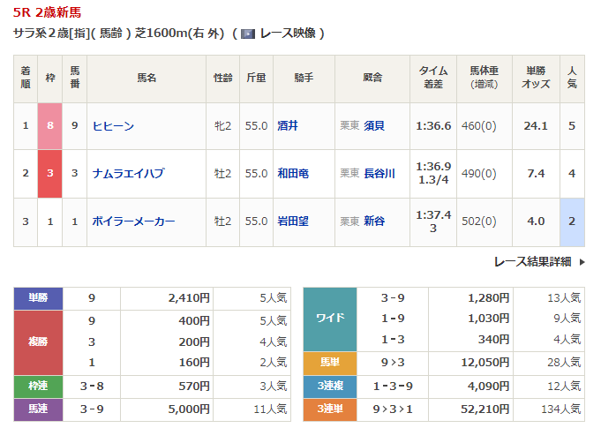The width and height of the screenshot is (601, 428).
Task: Open jockey 和田竜 profile
Action: 292,174
